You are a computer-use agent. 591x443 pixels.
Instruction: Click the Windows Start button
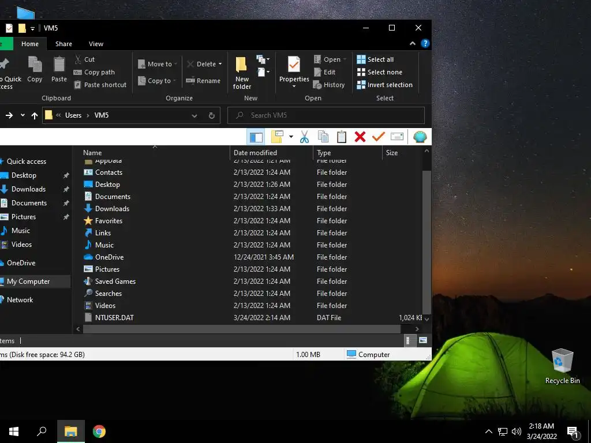14,431
